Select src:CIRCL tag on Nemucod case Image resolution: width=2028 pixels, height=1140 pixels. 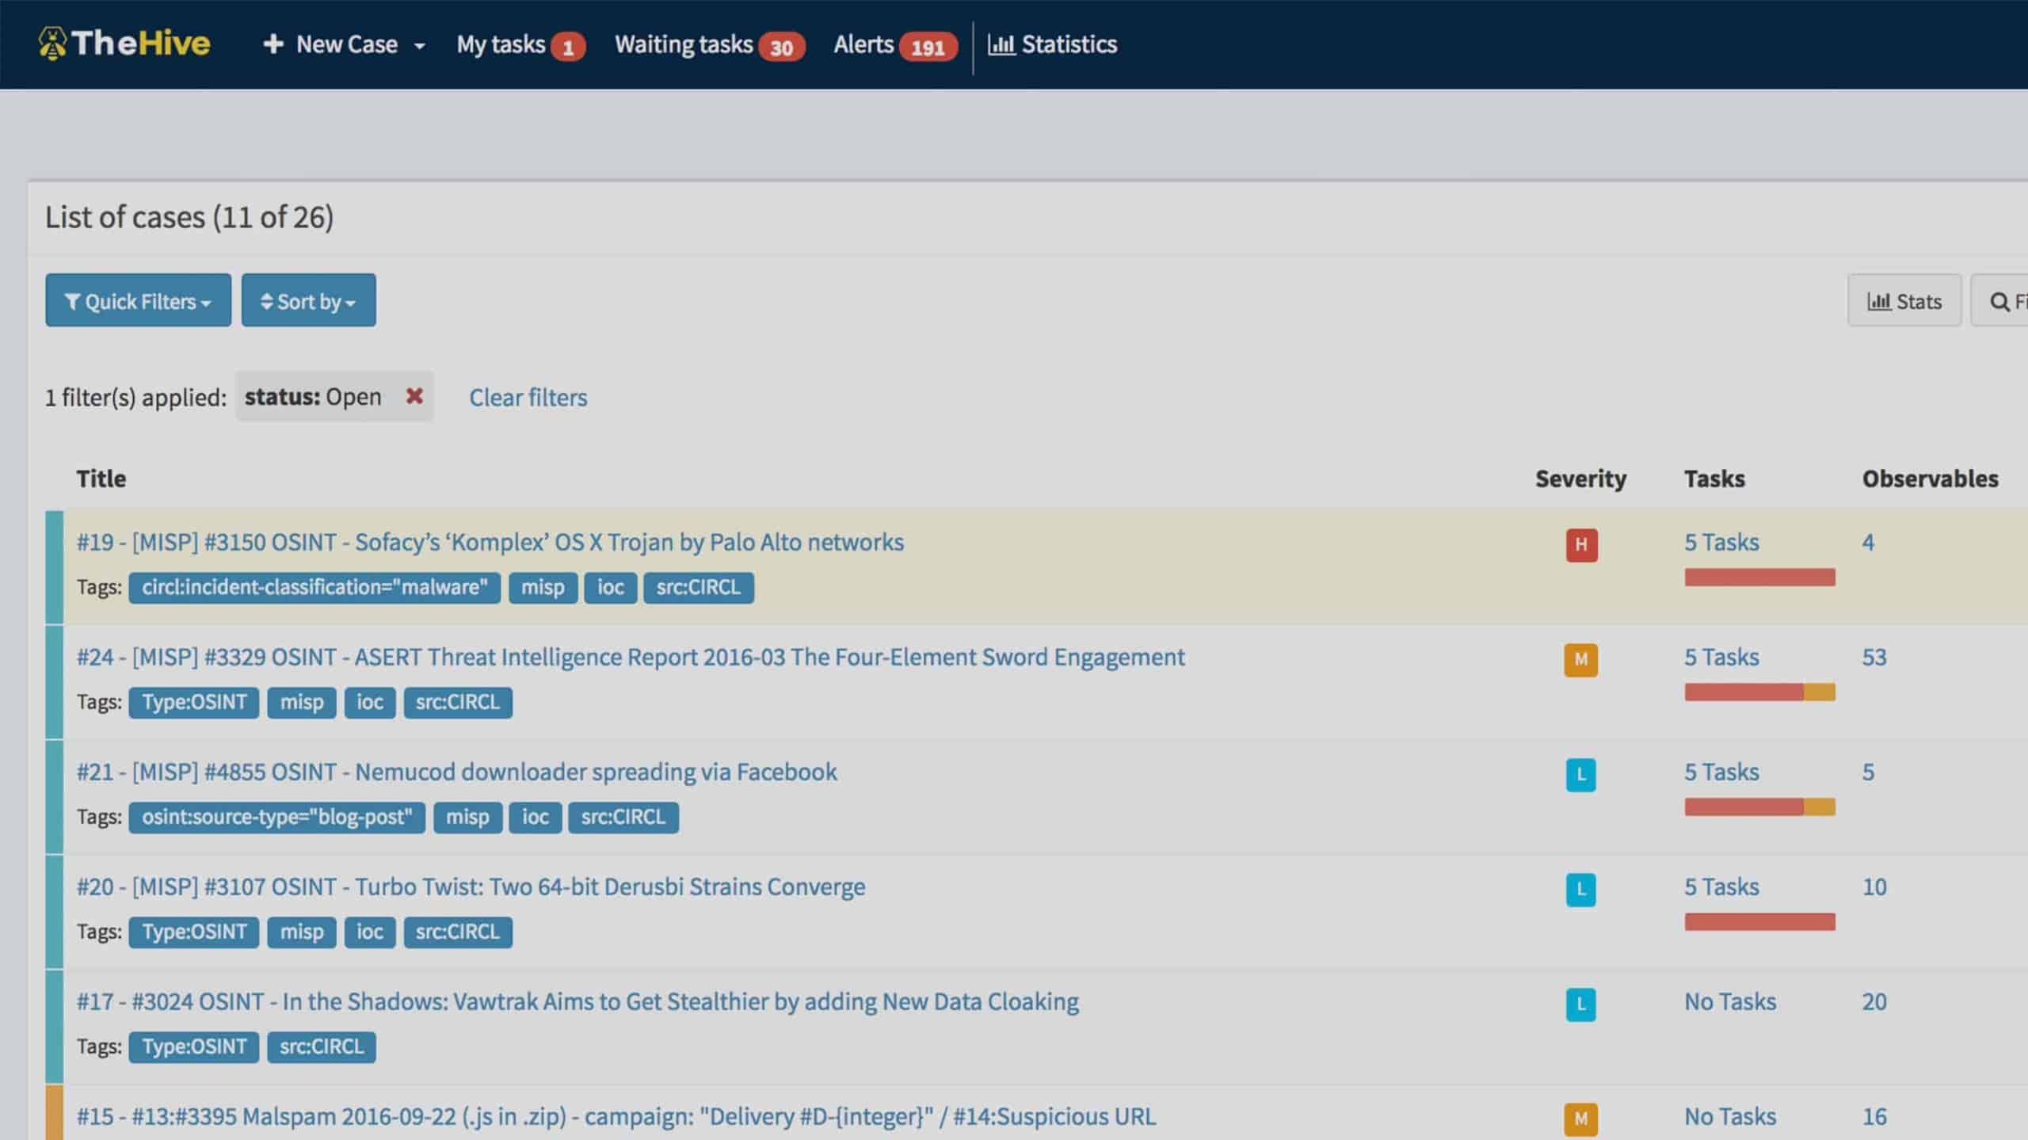[624, 815]
